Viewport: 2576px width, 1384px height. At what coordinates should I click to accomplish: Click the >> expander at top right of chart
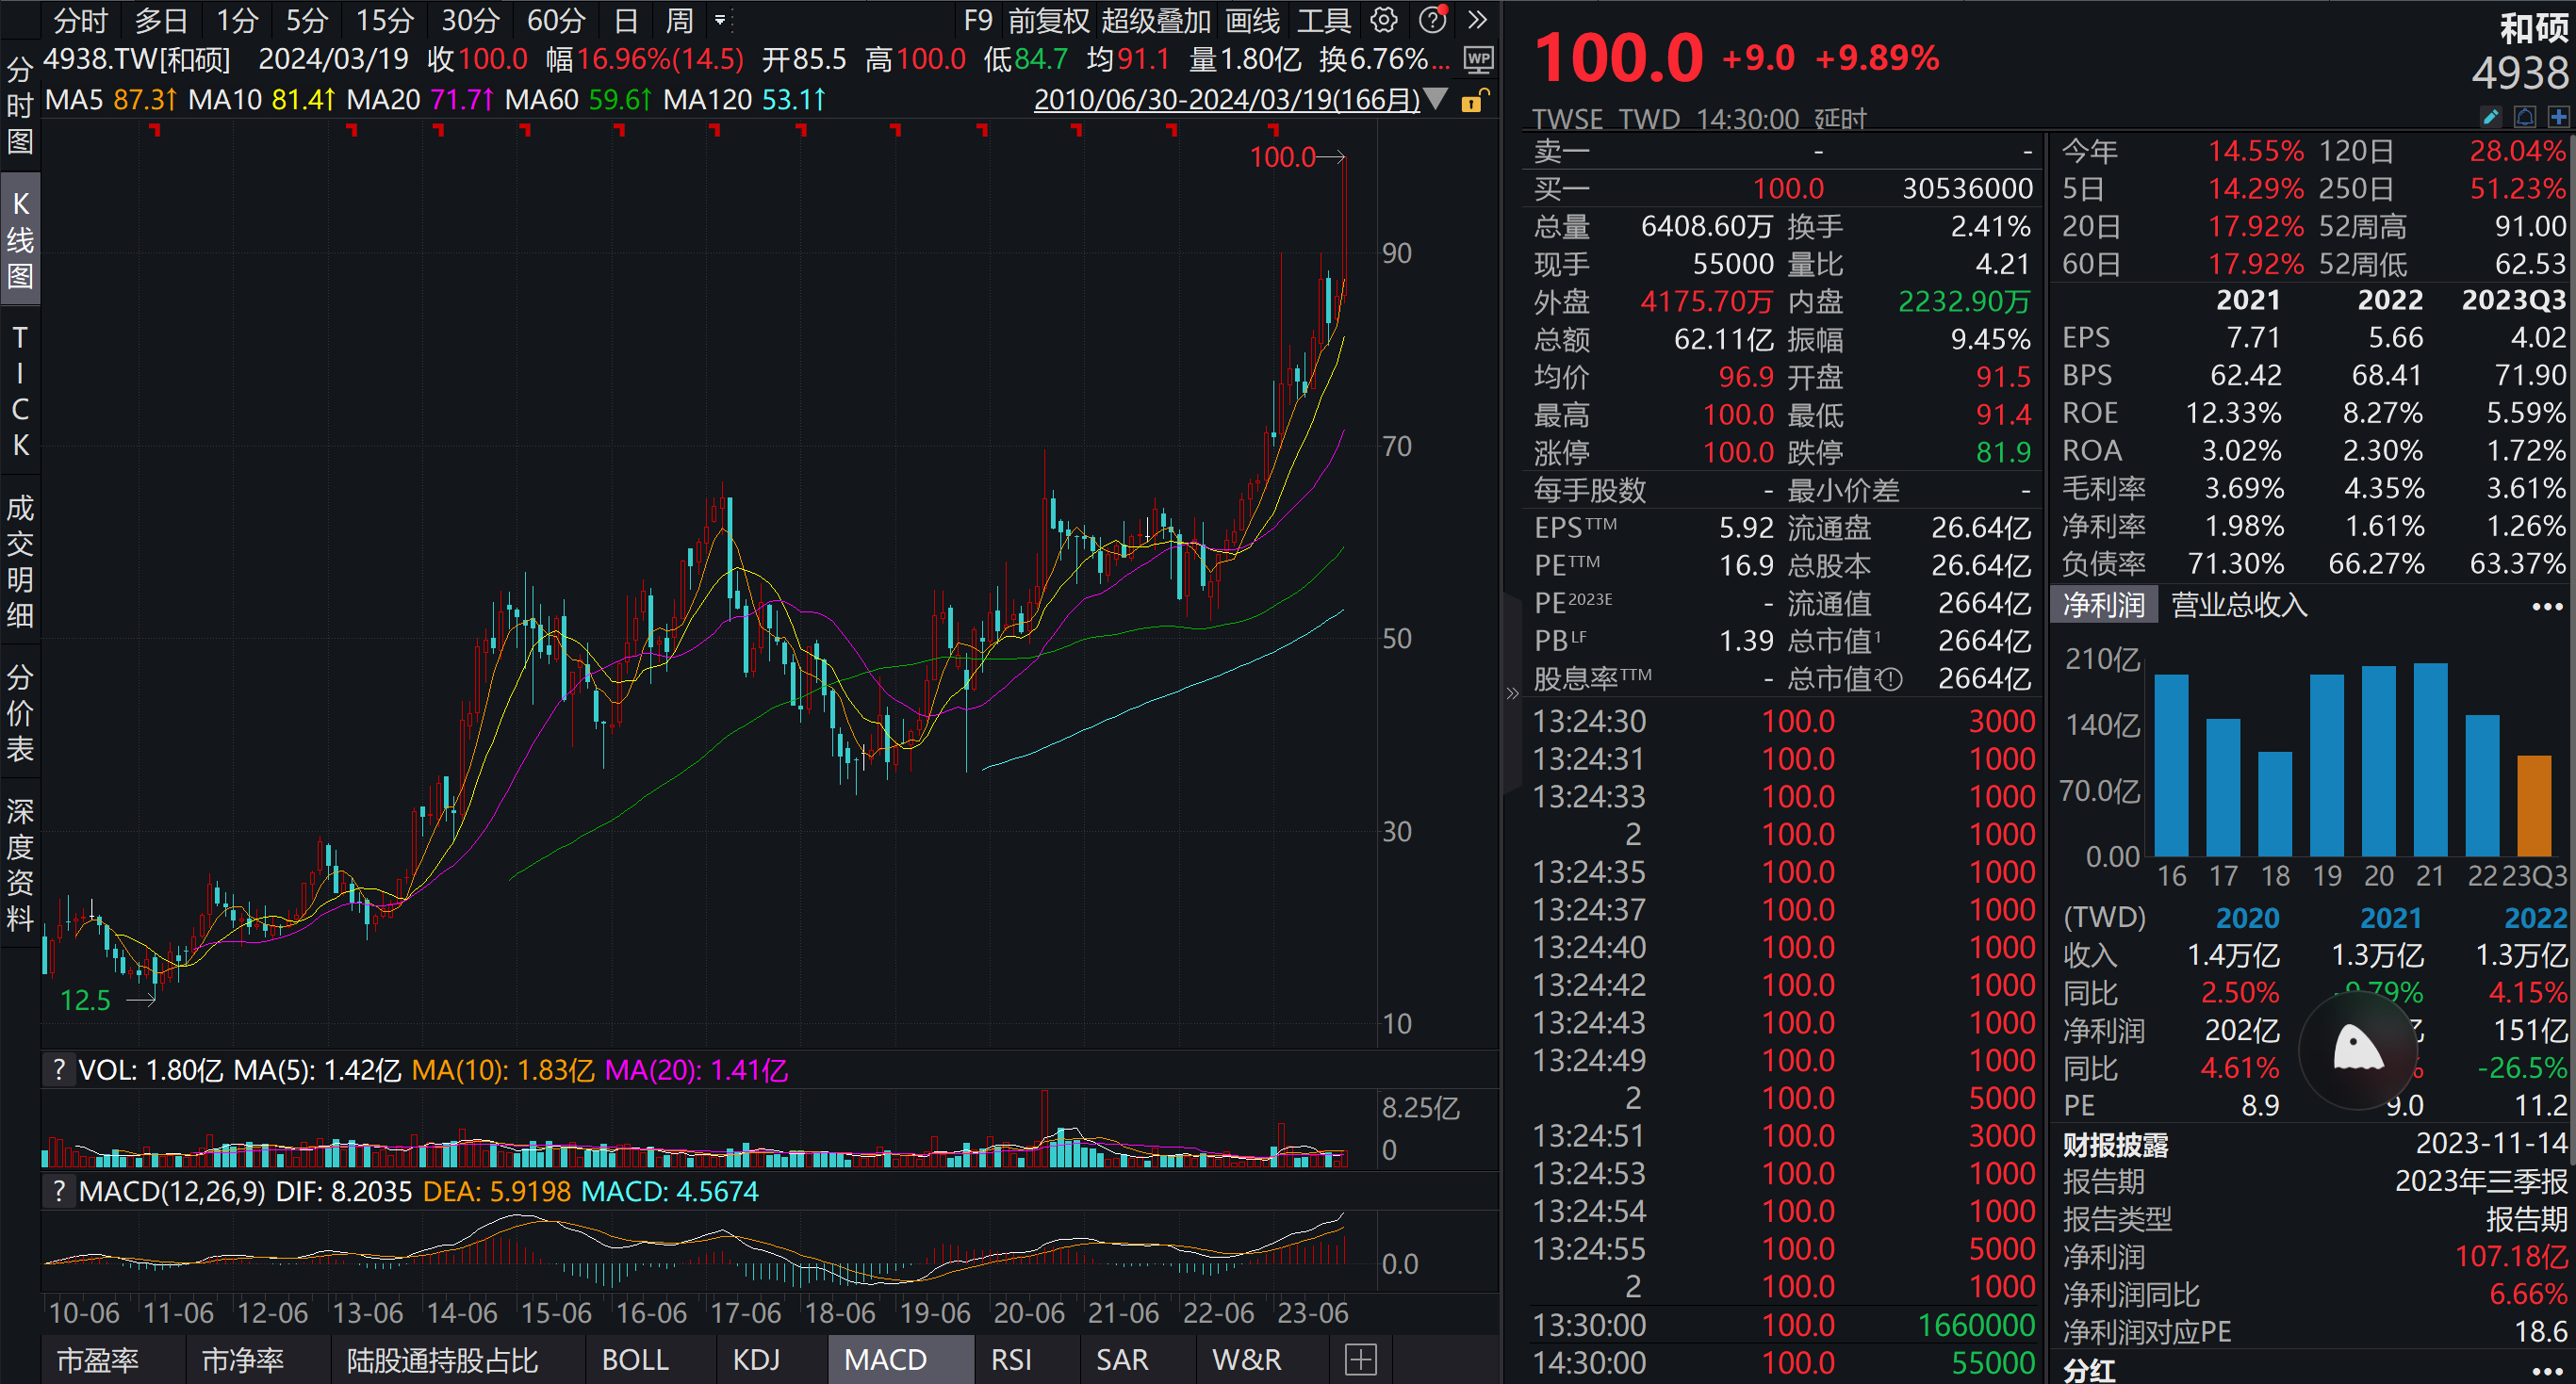1477,20
